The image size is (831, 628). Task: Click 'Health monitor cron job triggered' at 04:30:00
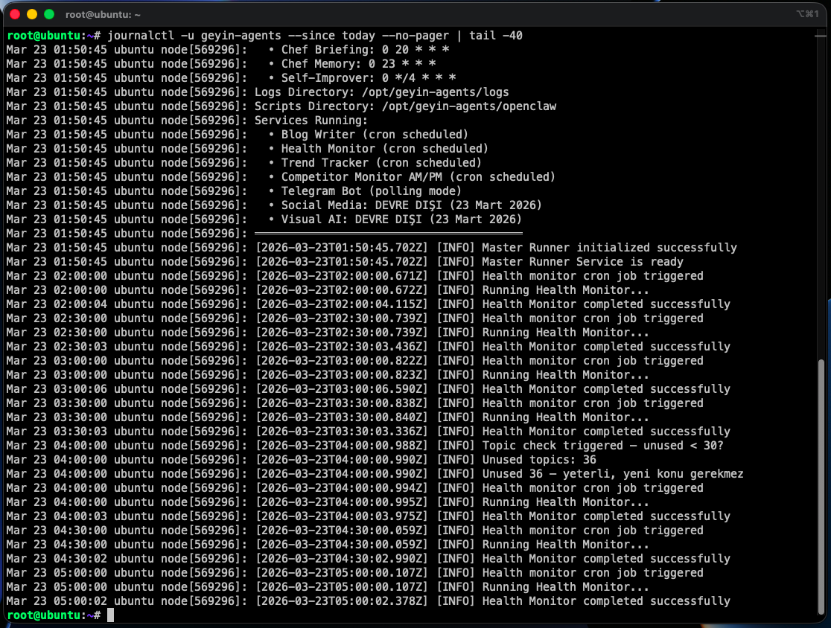click(593, 530)
